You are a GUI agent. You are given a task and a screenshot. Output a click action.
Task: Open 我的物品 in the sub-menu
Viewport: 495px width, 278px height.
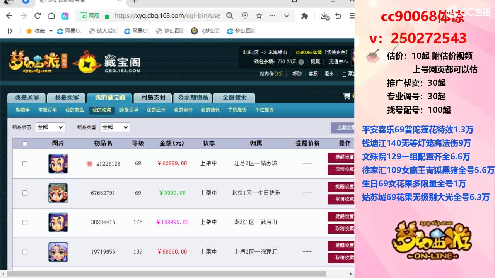75,110
